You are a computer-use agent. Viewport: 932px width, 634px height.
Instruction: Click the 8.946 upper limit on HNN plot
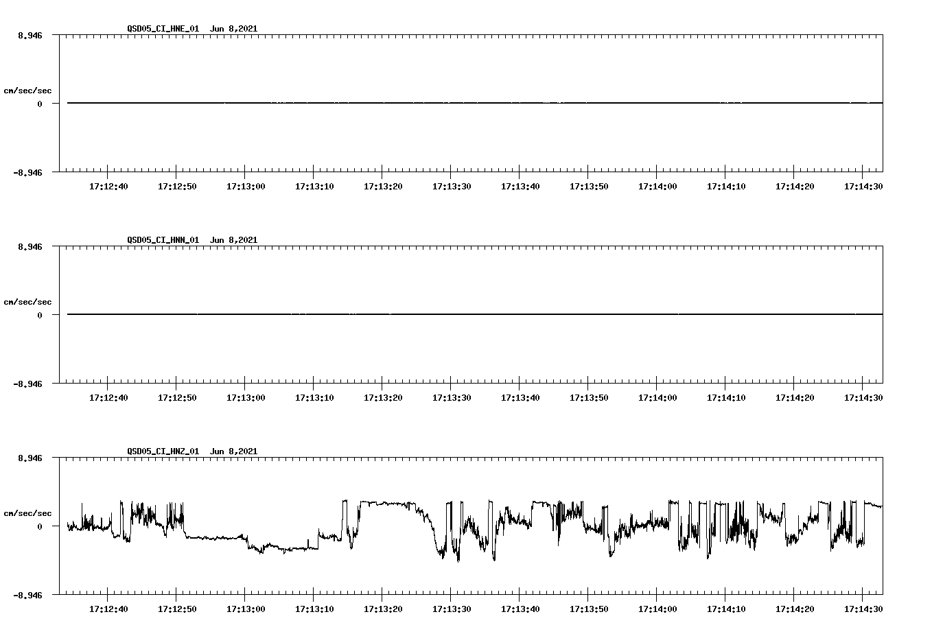(30, 246)
